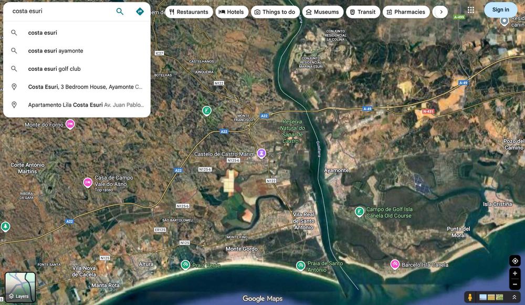The image size is (525, 305).
Task: Click the Monte do Forno lodging pin
Action: point(70,124)
